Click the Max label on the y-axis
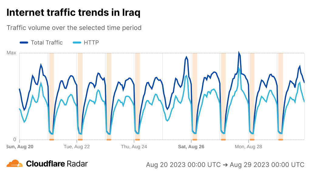 [x=11, y=53]
